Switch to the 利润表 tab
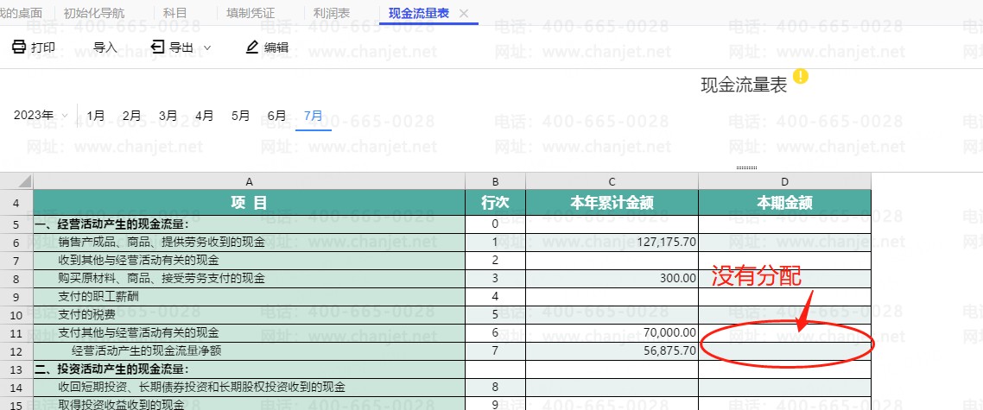983x410 pixels. 331,14
